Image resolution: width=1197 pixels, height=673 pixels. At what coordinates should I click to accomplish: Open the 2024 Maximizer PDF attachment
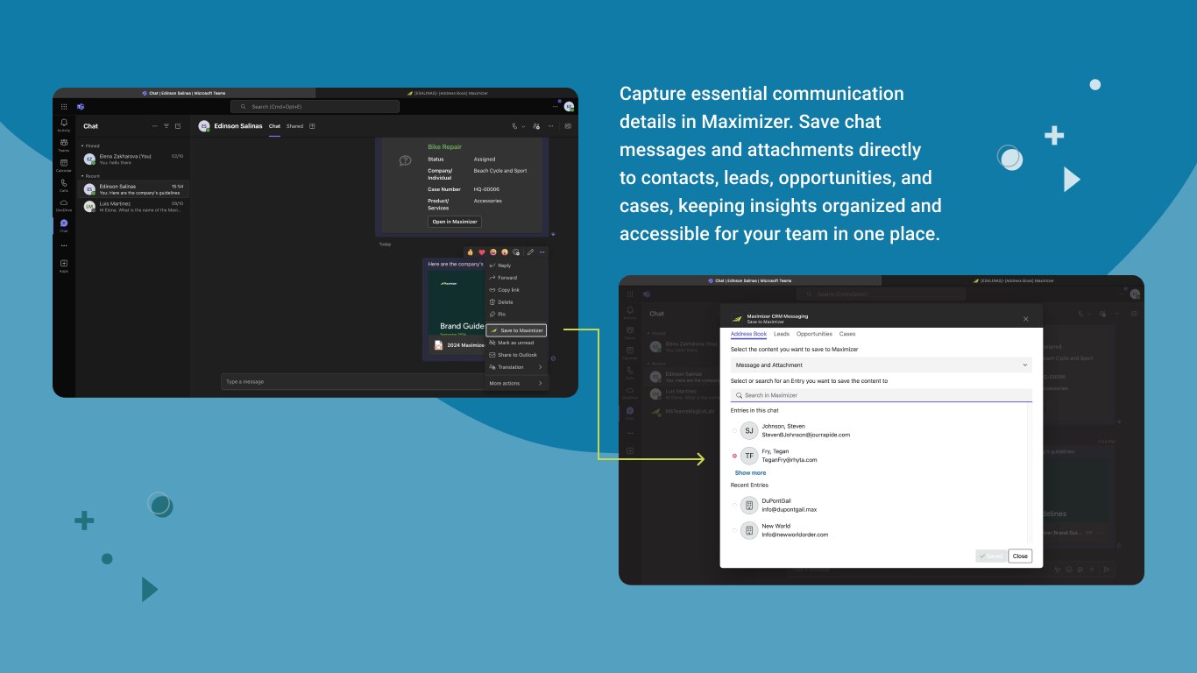(457, 345)
